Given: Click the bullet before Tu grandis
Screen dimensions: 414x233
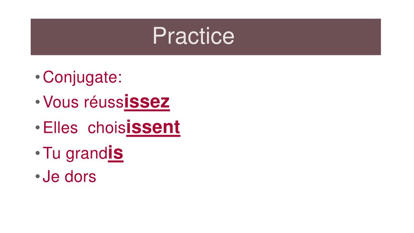Looking at the screenshot, I should click(38, 153).
